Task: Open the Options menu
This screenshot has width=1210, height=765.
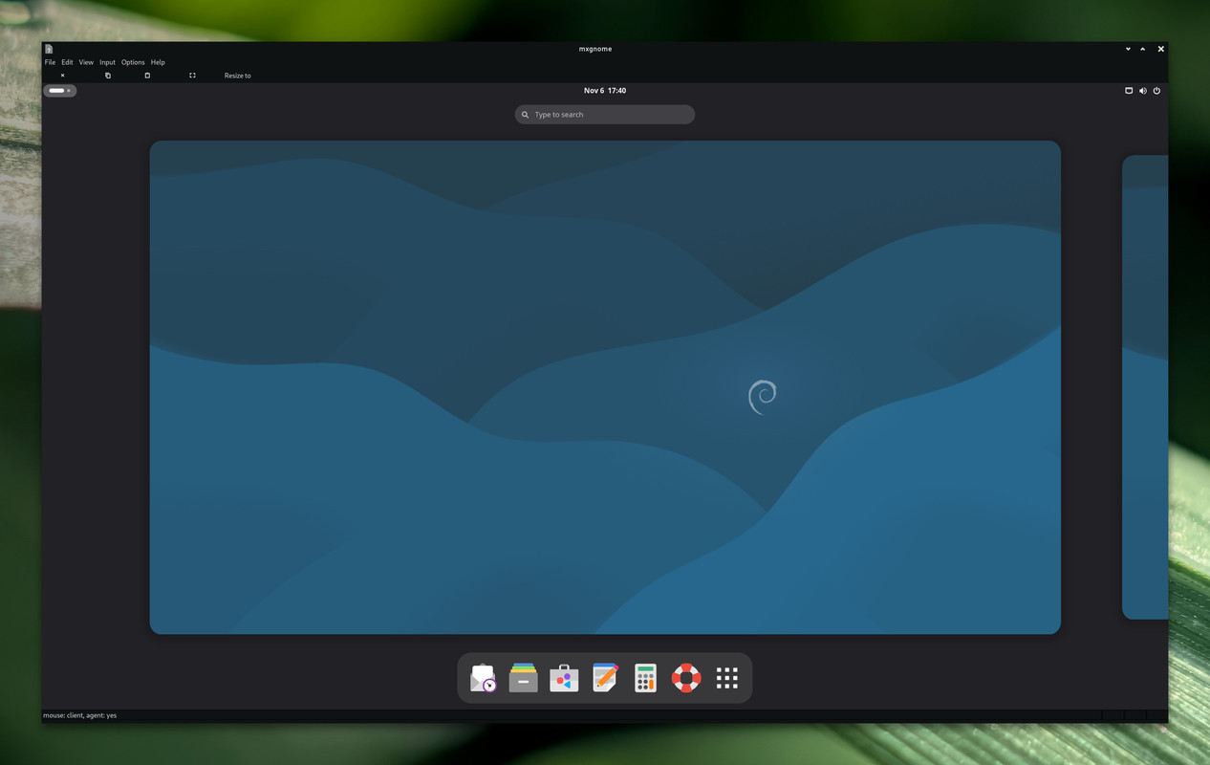Action: pyautogui.click(x=133, y=62)
